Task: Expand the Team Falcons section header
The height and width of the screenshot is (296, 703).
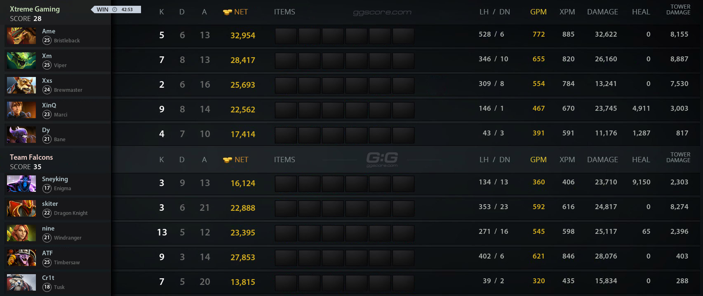Action: tap(31, 157)
